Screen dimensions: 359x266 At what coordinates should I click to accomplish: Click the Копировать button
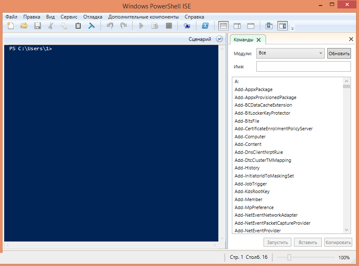point(338,242)
